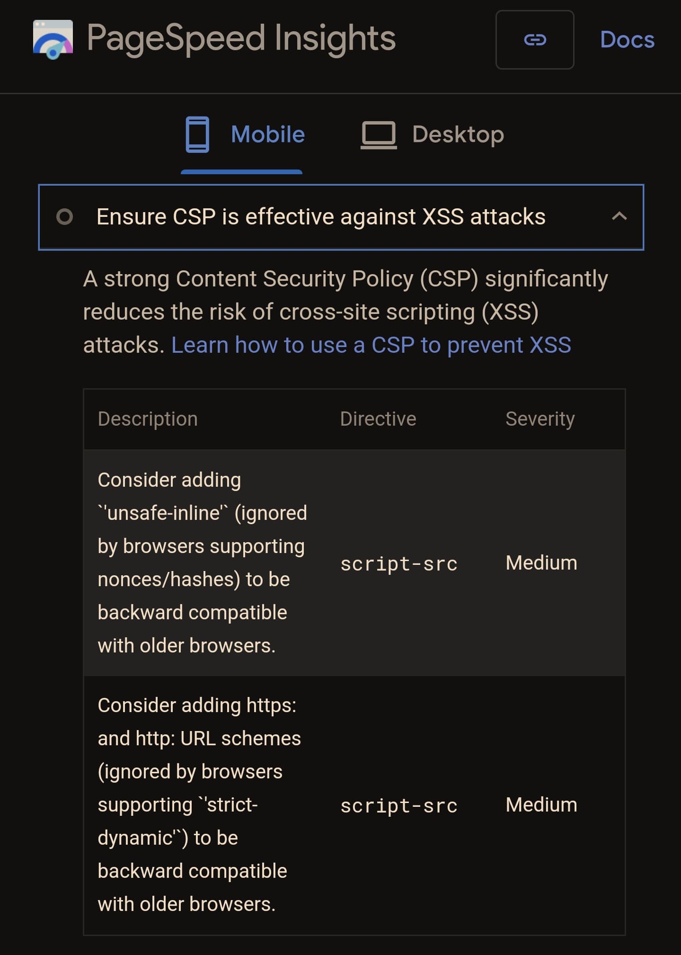Collapse the CSP audit with chevron

619,216
